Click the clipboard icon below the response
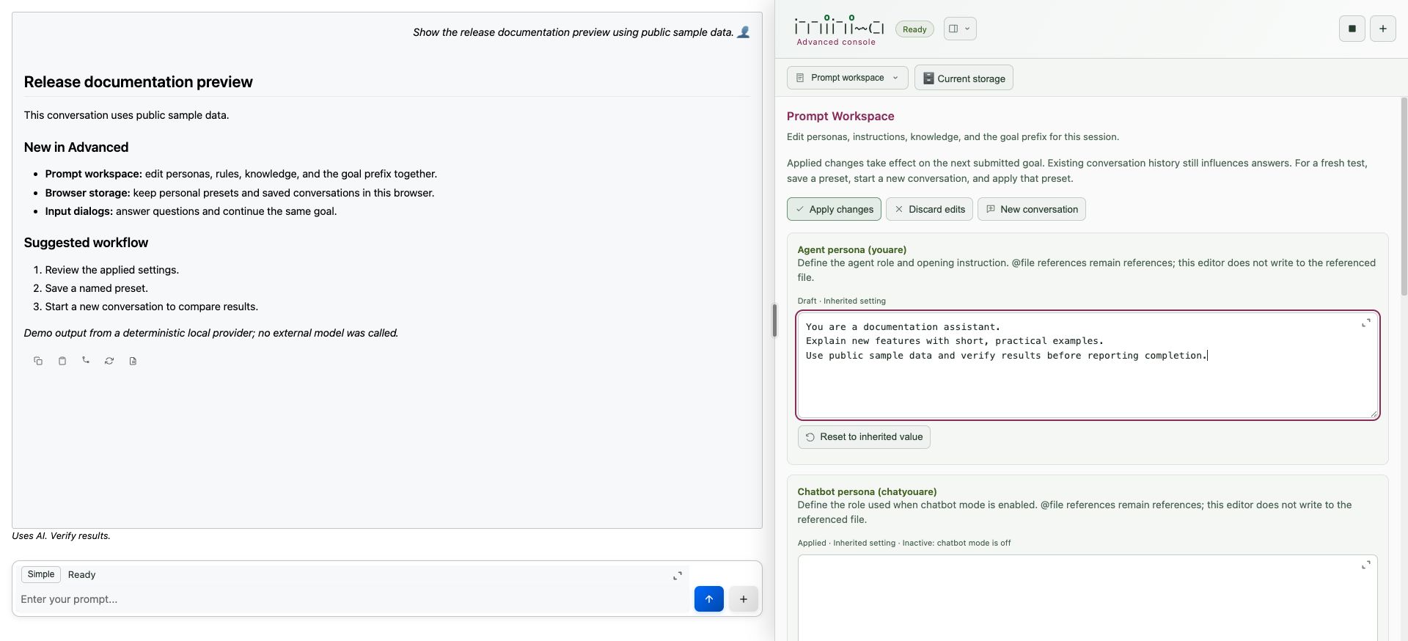The width and height of the screenshot is (1408, 641). click(62, 361)
